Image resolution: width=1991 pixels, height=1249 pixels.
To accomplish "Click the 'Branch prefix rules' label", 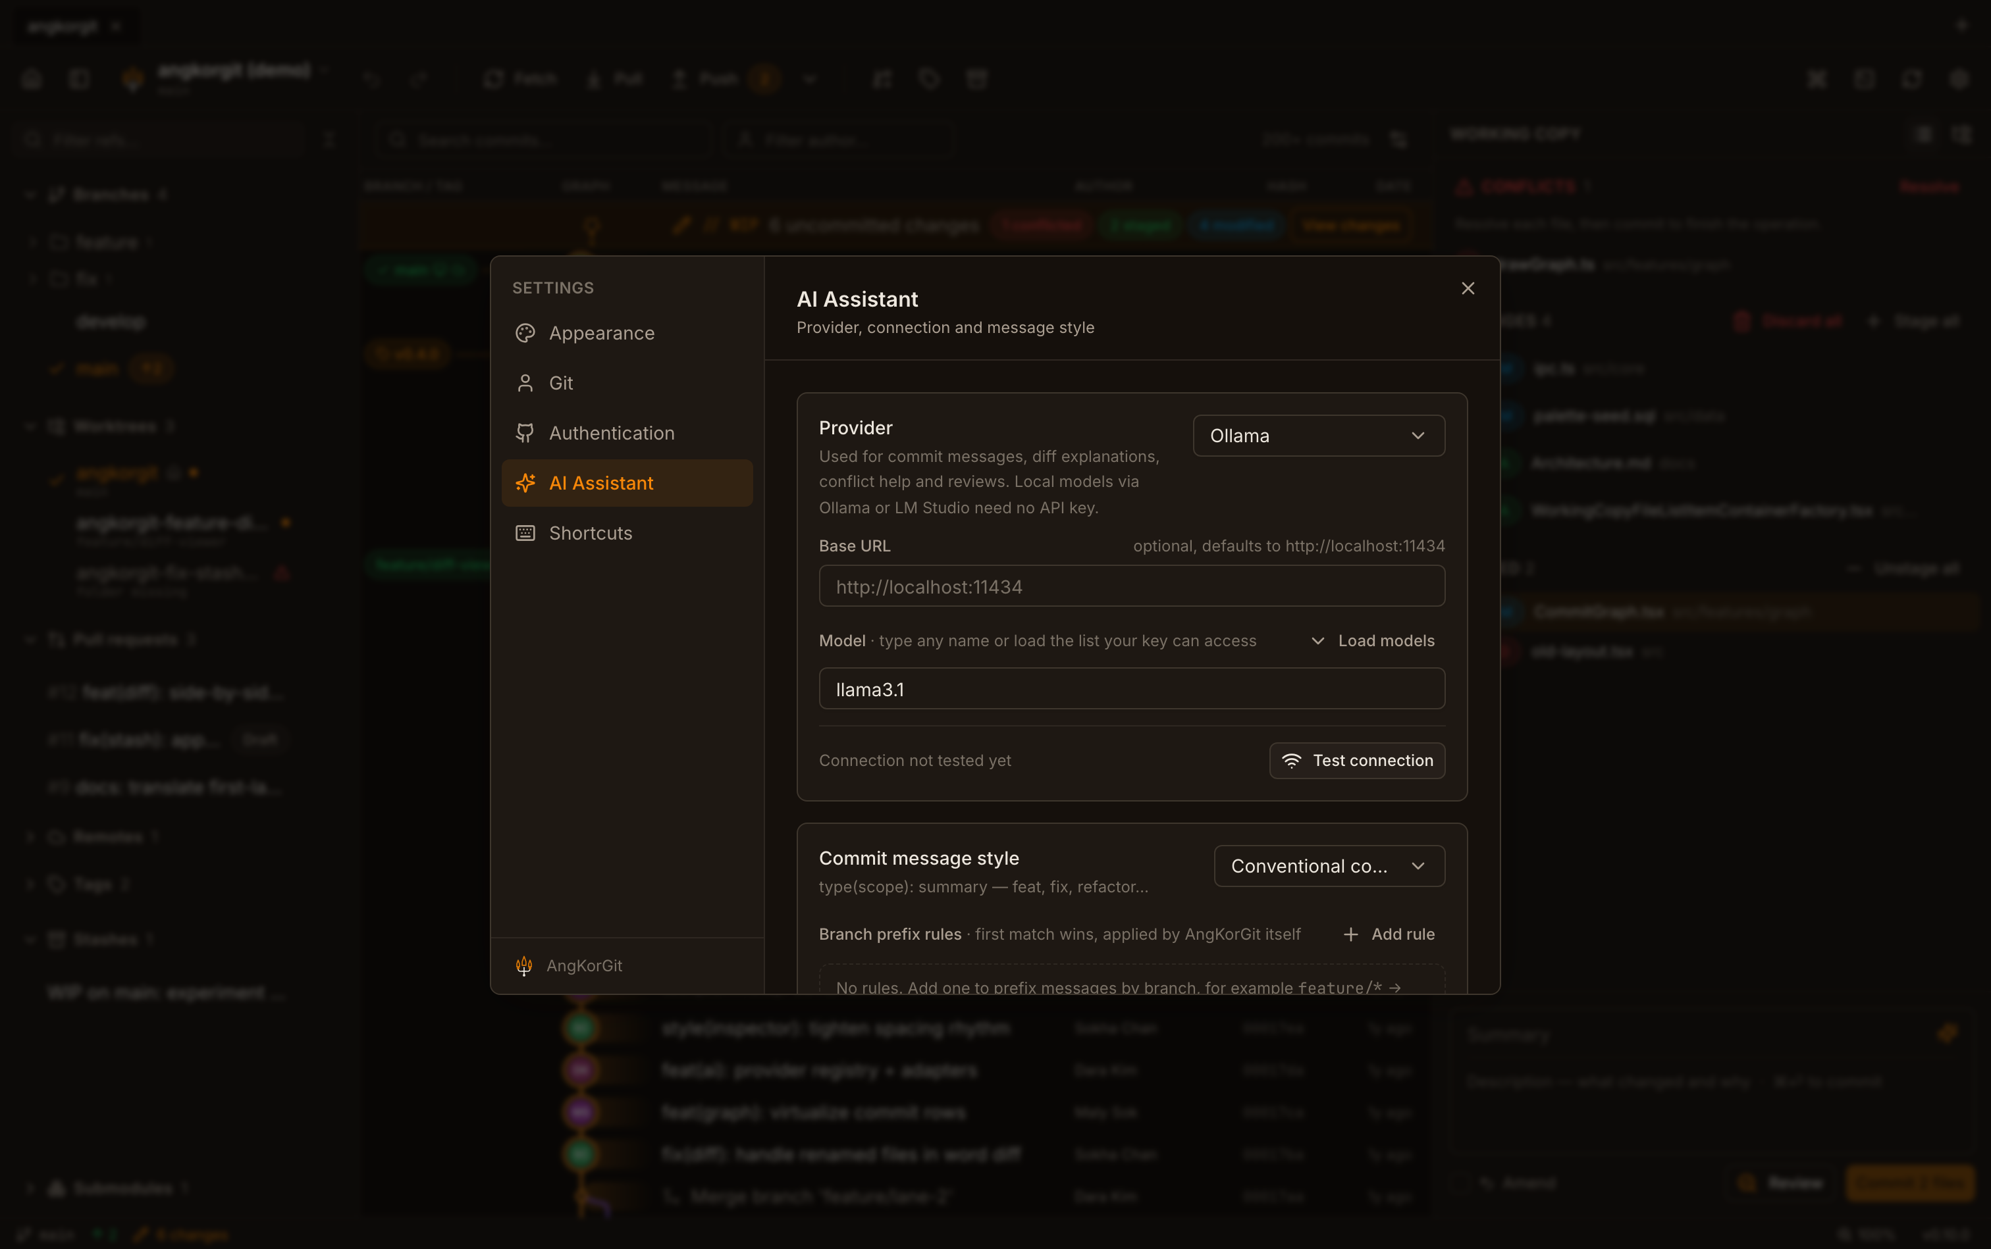I will tap(890, 934).
